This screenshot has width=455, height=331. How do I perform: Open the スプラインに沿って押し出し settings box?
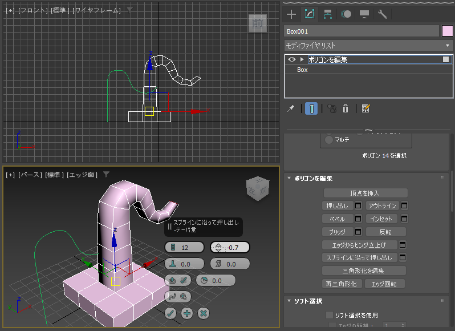click(x=403, y=257)
